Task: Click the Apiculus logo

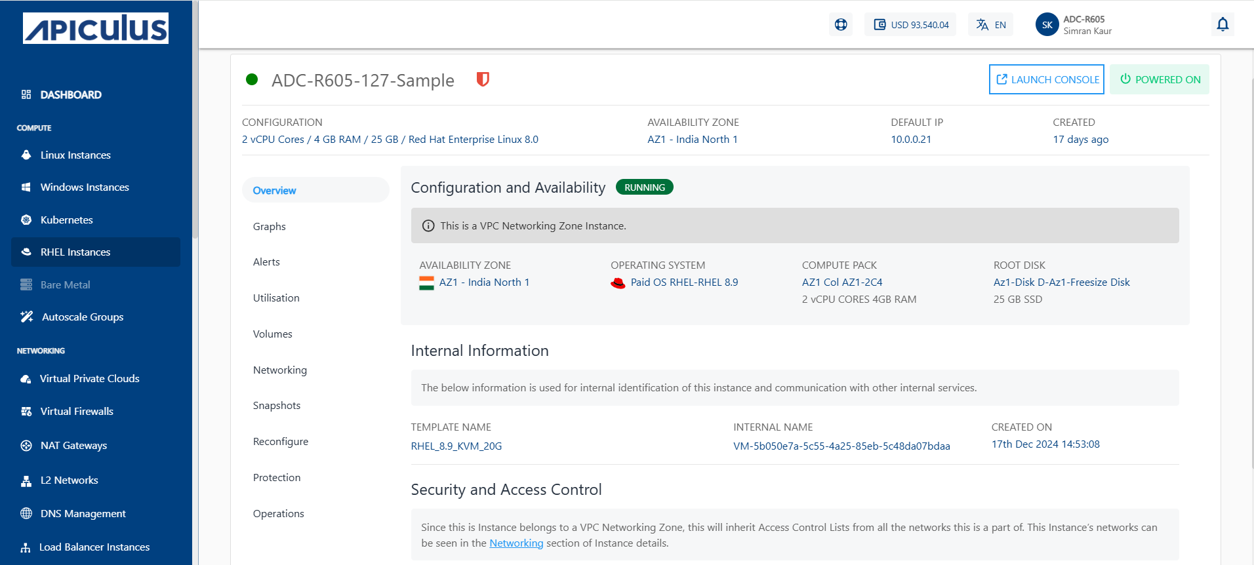Action: pyautogui.click(x=96, y=28)
